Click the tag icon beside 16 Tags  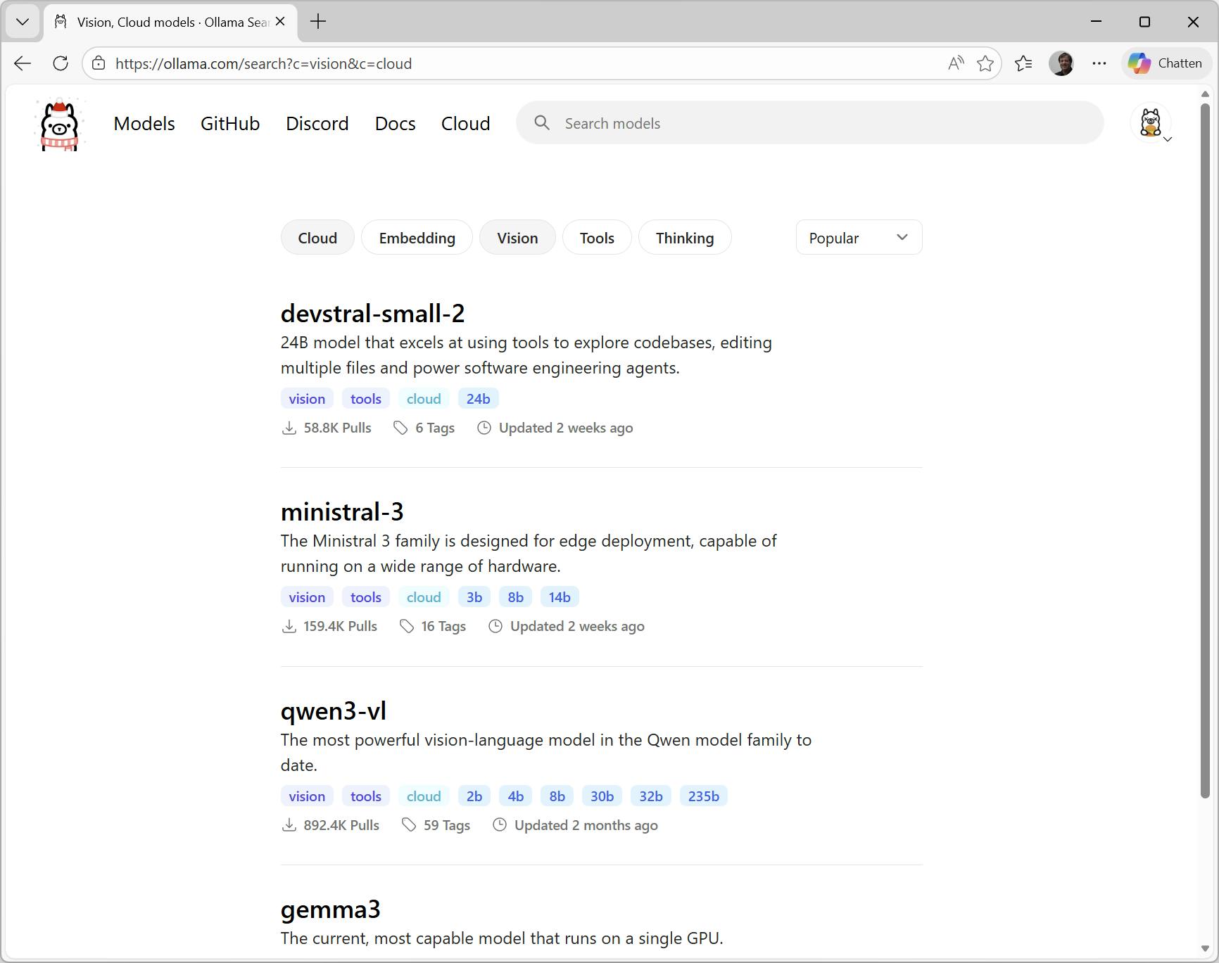(x=406, y=626)
